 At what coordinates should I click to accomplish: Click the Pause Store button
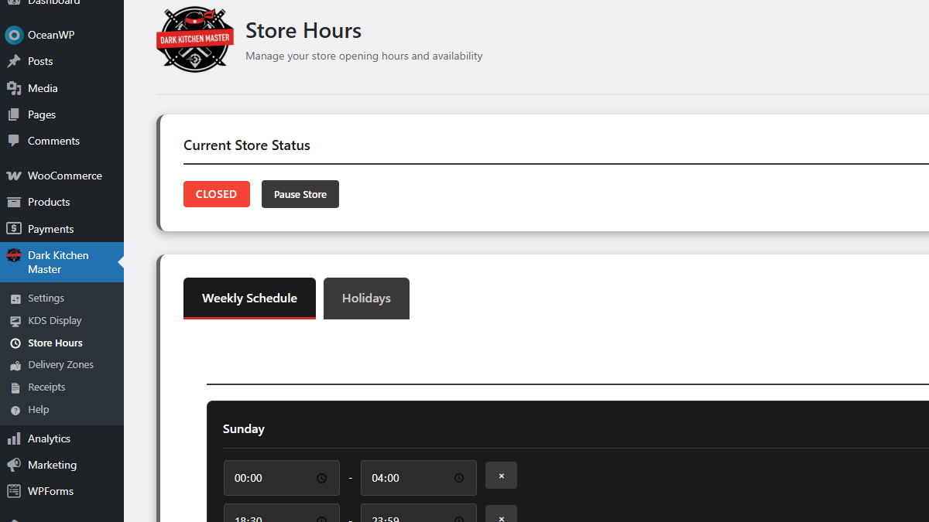coord(300,194)
